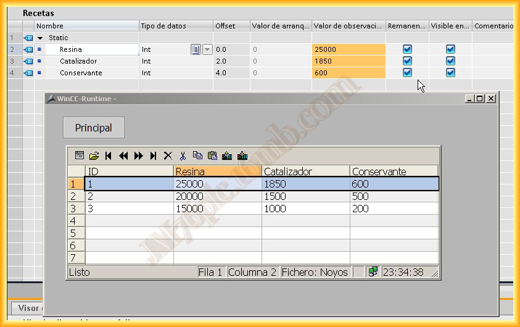Go to next record double-arrow icon
The height and width of the screenshot is (327, 520).
[x=139, y=155]
